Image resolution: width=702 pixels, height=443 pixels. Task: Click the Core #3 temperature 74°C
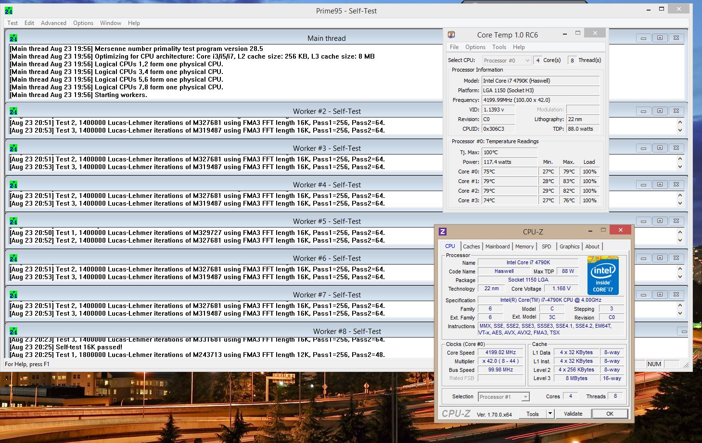pos(510,200)
